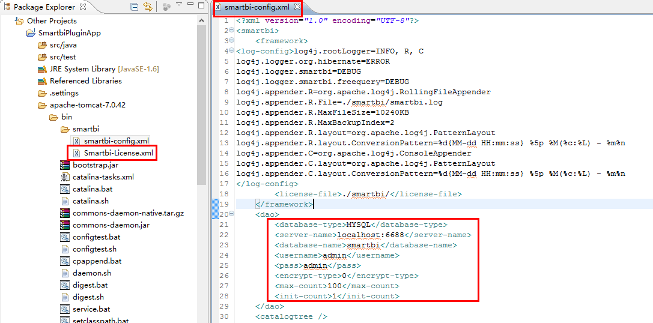This screenshot has width=653, height=323.
Task: Collapse the log-config fold marker on line 4
Action: [231, 51]
